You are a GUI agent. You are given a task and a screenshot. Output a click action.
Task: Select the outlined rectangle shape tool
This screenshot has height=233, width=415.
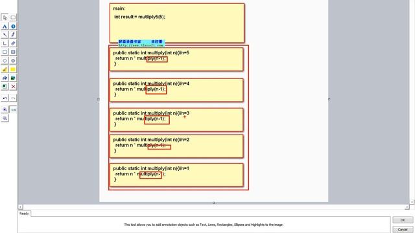click(x=5, y=52)
